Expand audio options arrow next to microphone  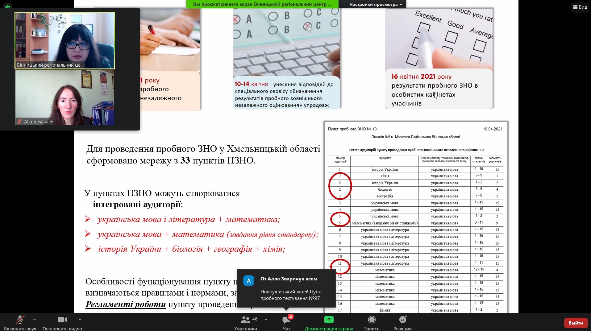[35, 319]
